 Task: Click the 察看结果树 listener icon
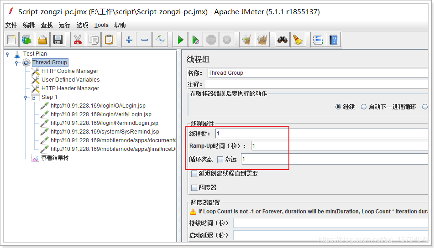[x=35, y=158]
